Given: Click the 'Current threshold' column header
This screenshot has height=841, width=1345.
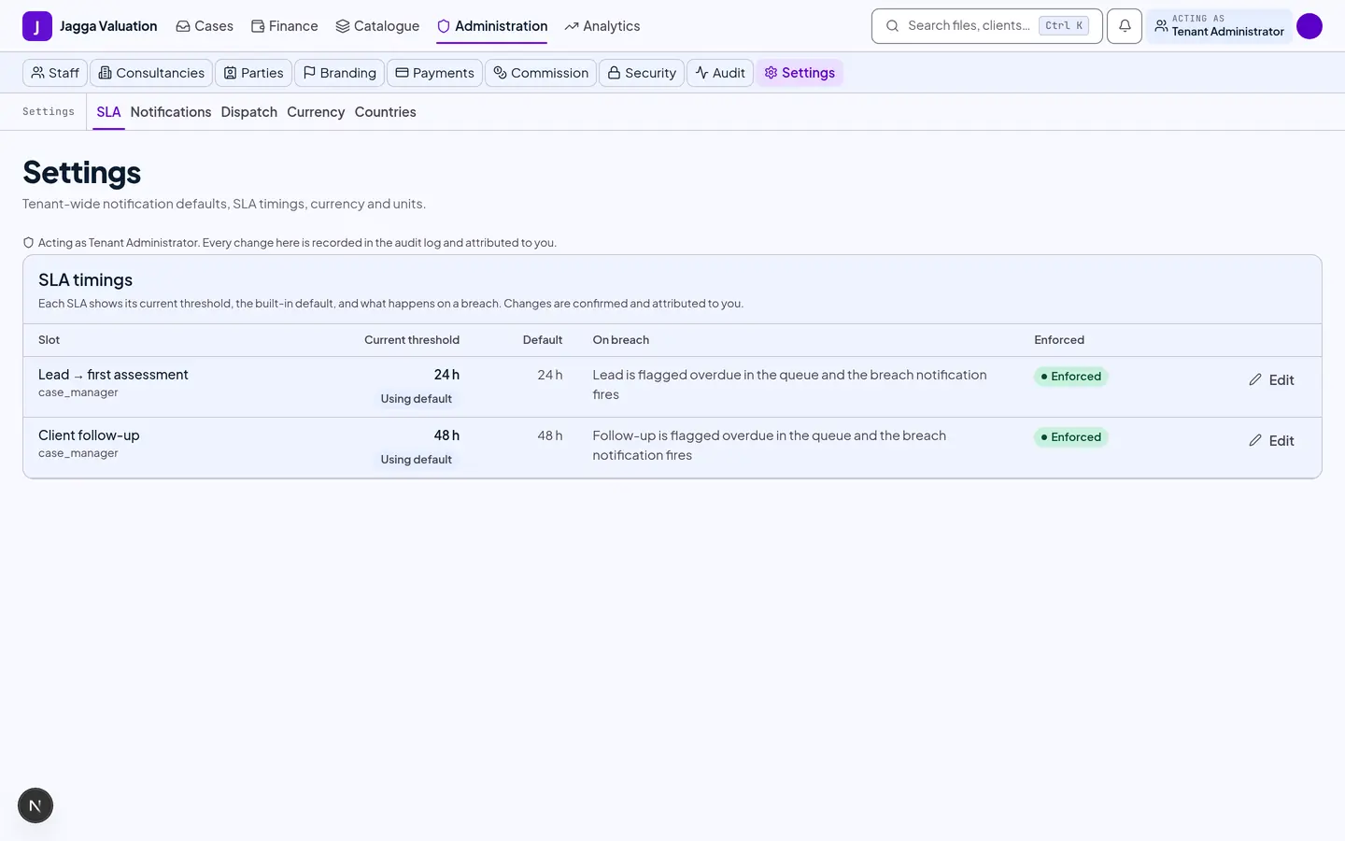Looking at the screenshot, I should (412, 340).
